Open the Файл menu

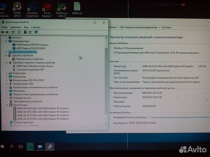pyautogui.click(x=5, y=27)
